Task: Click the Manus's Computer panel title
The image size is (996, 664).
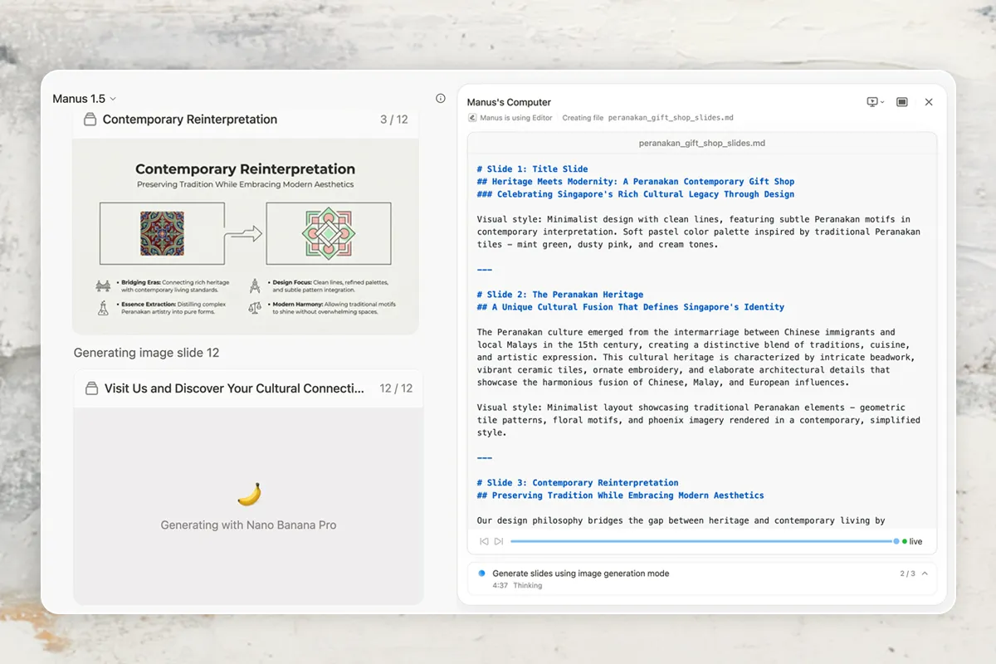Action: pos(508,102)
